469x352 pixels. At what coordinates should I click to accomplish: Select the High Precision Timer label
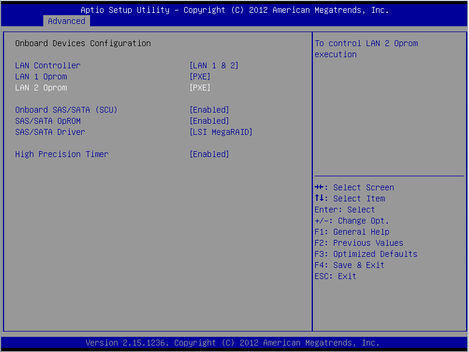pyautogui.click(x=61, y=154)
